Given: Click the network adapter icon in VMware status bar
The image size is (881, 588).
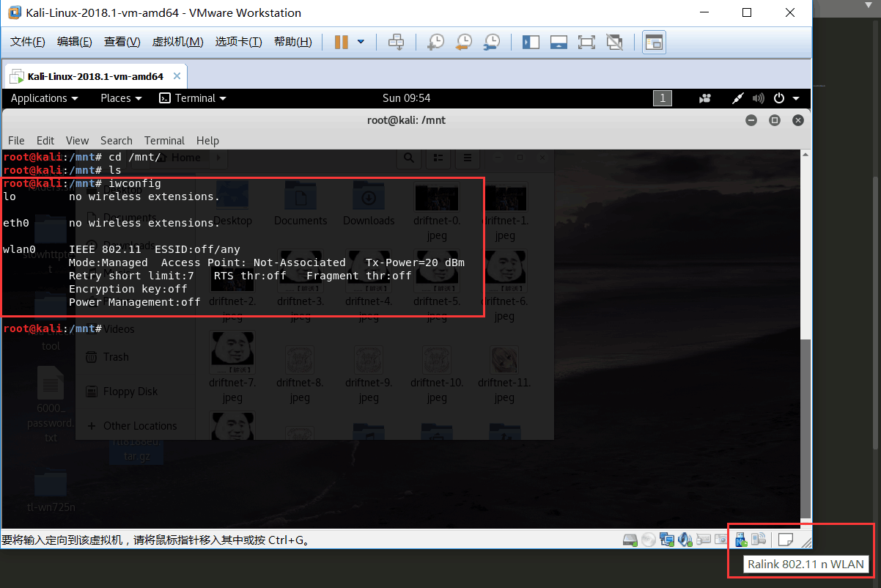Looking at the screenshot, I should coord(667,540).
